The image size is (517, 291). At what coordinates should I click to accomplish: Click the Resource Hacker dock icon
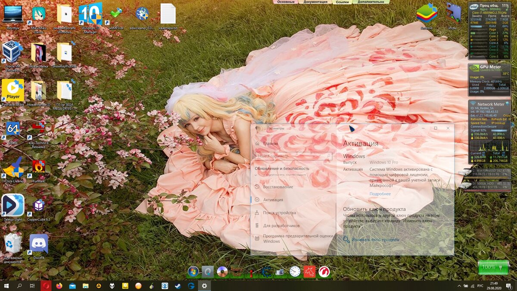coord(237,271)
